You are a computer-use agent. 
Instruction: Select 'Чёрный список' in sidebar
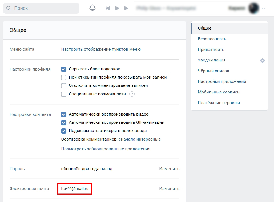213,71
